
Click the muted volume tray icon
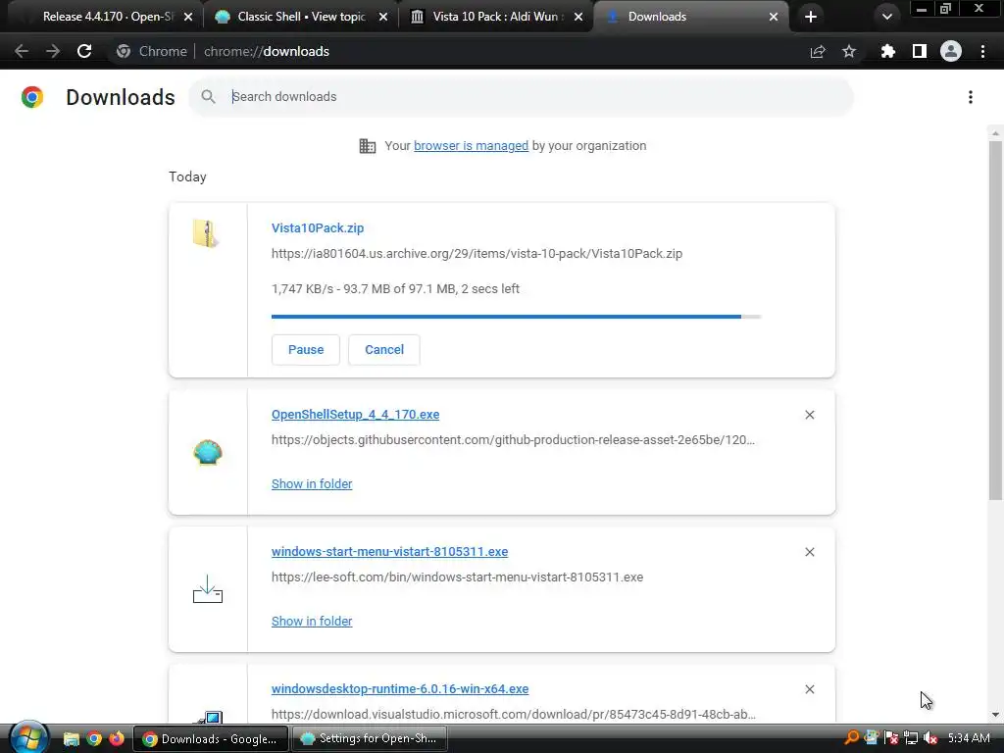pos(930,738)
